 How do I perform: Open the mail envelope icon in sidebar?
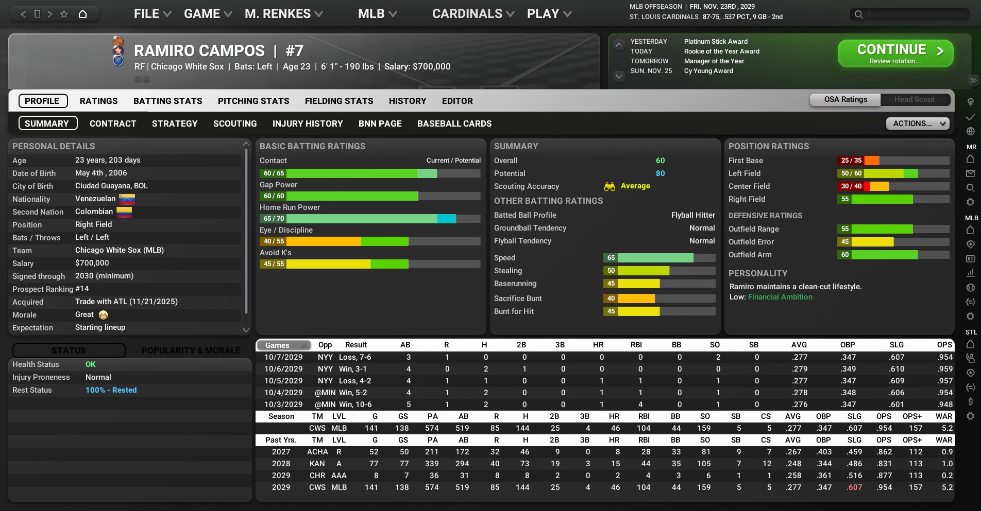pos(970,173)
